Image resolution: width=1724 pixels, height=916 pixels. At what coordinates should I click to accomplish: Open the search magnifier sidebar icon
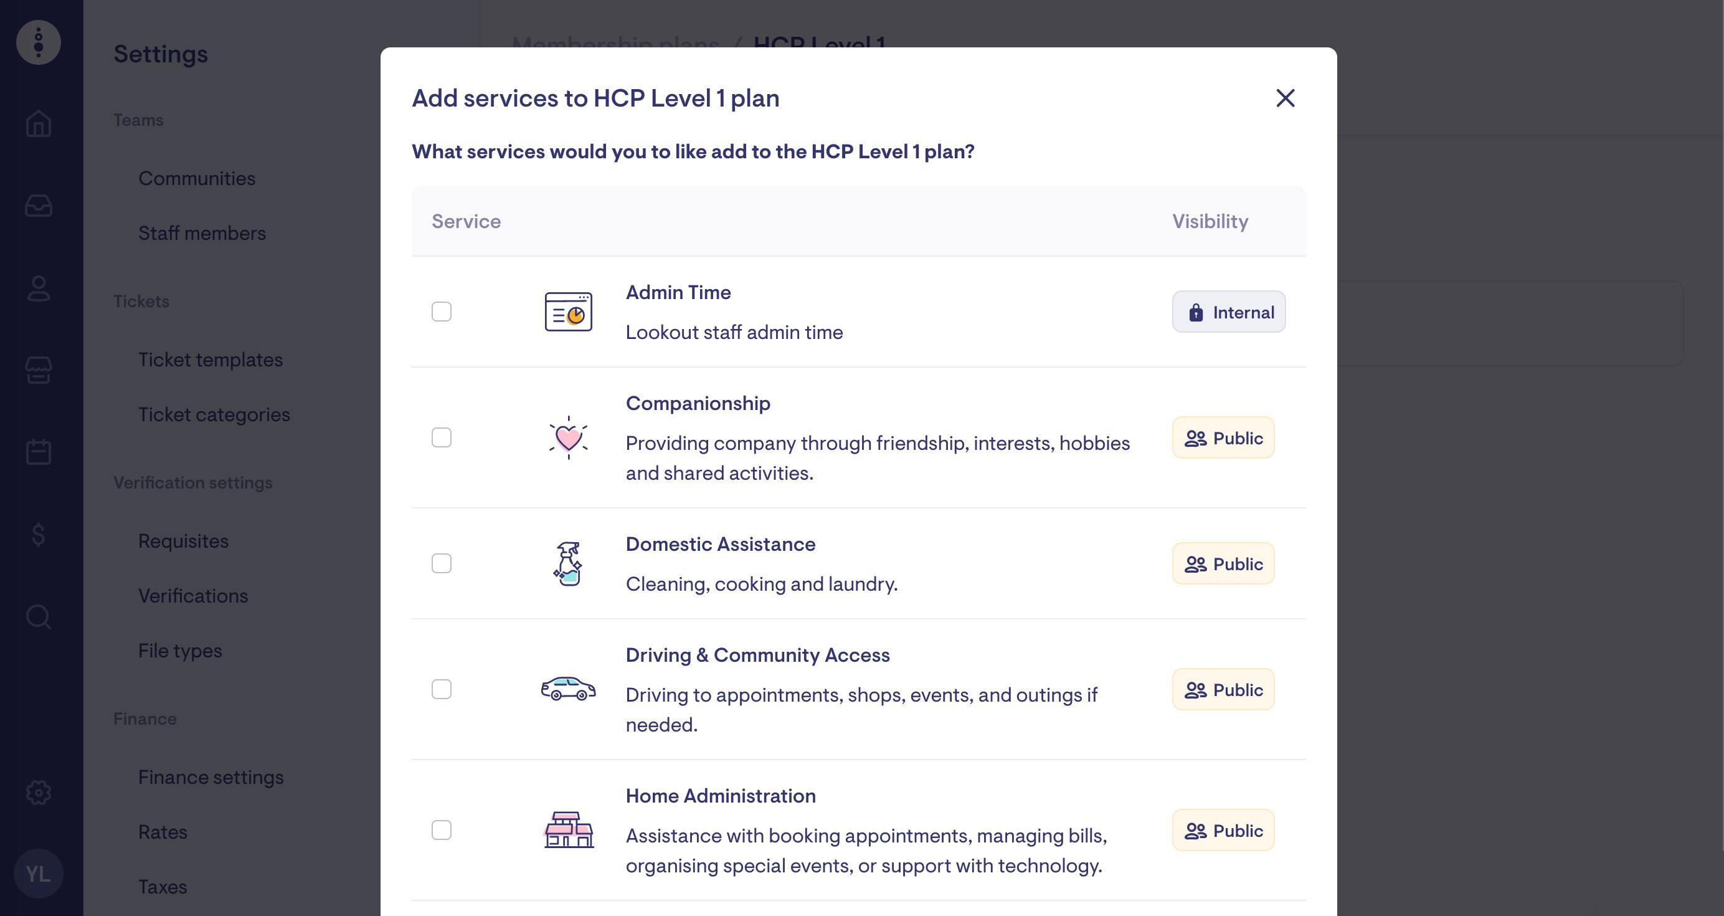coord(38,617)
